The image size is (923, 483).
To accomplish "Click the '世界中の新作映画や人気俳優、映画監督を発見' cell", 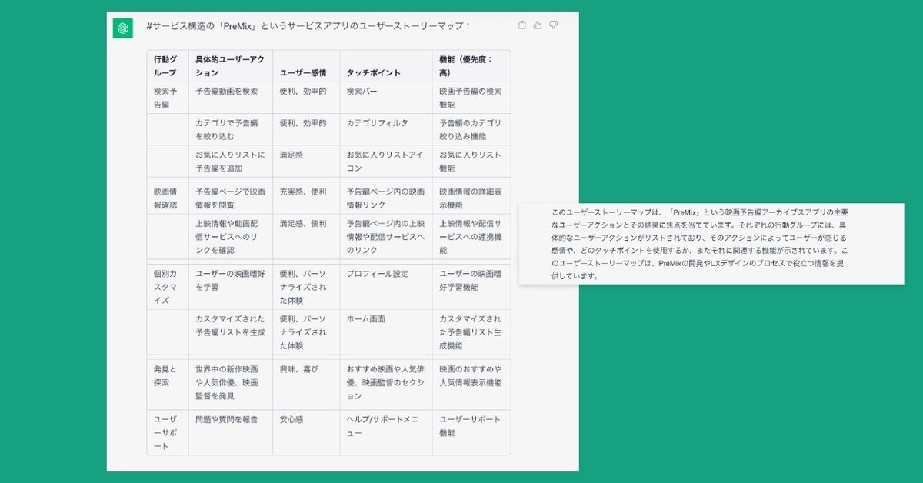I will [x=231, y=382].
